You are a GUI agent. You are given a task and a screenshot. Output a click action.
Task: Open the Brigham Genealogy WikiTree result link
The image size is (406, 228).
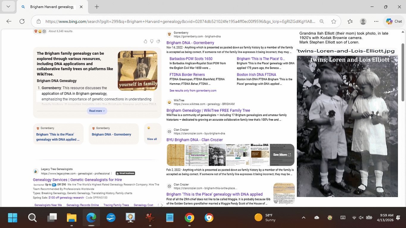pos(208,110)
